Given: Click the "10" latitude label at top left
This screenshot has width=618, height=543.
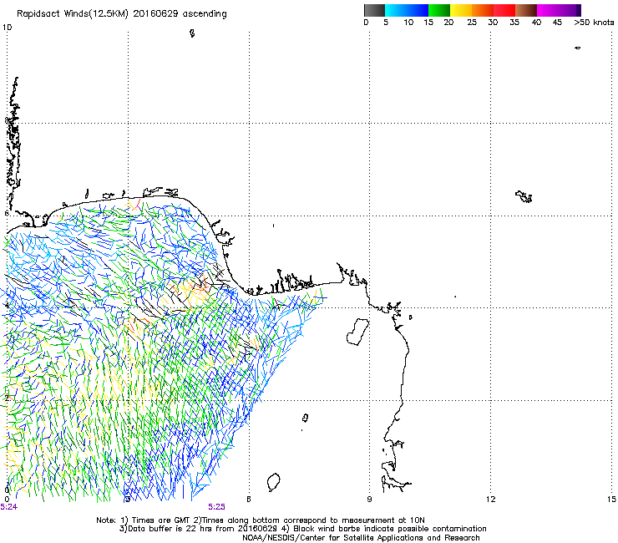Looking at the screenshot, I should [7, 28].
